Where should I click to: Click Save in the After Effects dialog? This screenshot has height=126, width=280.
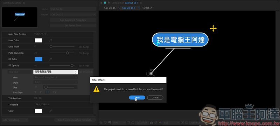coord(137,97)
